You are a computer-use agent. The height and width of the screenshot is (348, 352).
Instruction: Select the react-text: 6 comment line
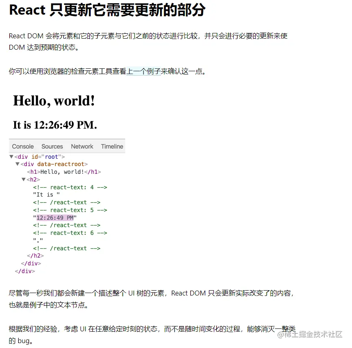tap(70, 233)
